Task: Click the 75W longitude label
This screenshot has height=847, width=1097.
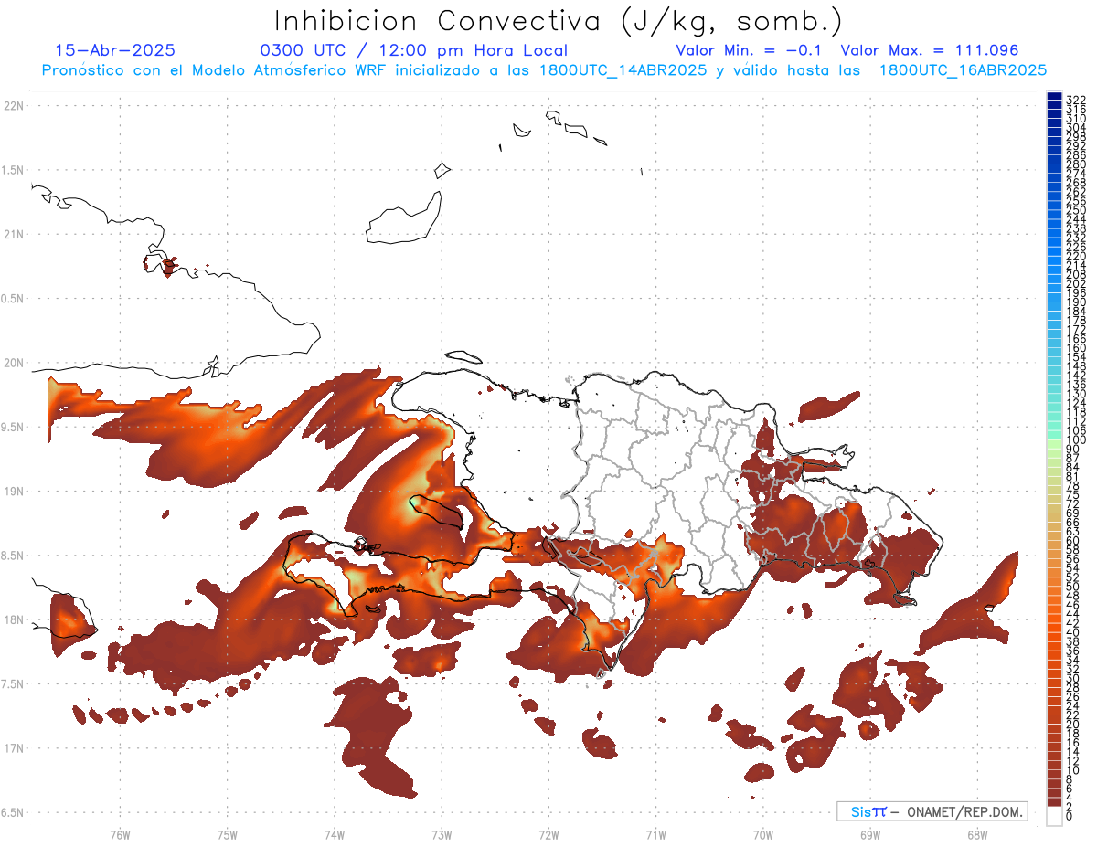Action: tap(227, 834)
